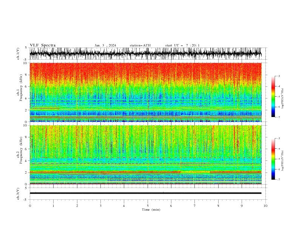
Task: Click the 'Time (min)' axis label
Action: point(151,209)
